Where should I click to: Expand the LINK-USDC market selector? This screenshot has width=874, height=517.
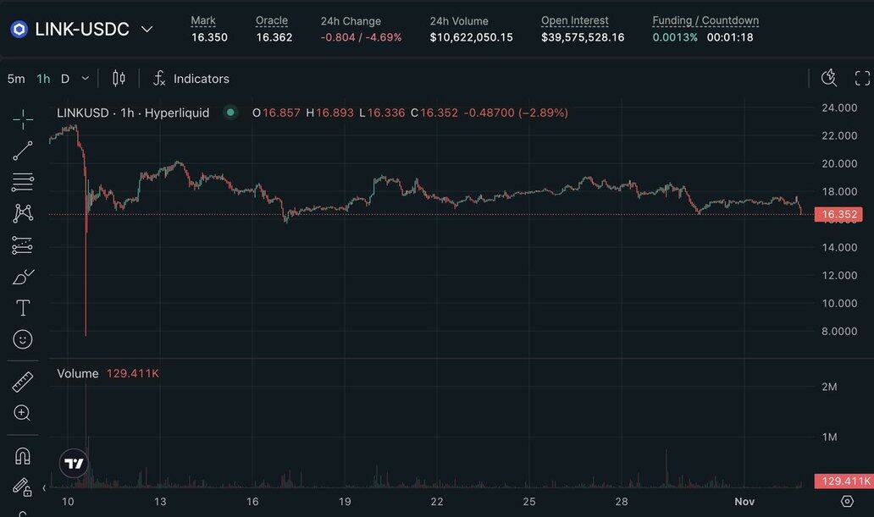(147, 30)
